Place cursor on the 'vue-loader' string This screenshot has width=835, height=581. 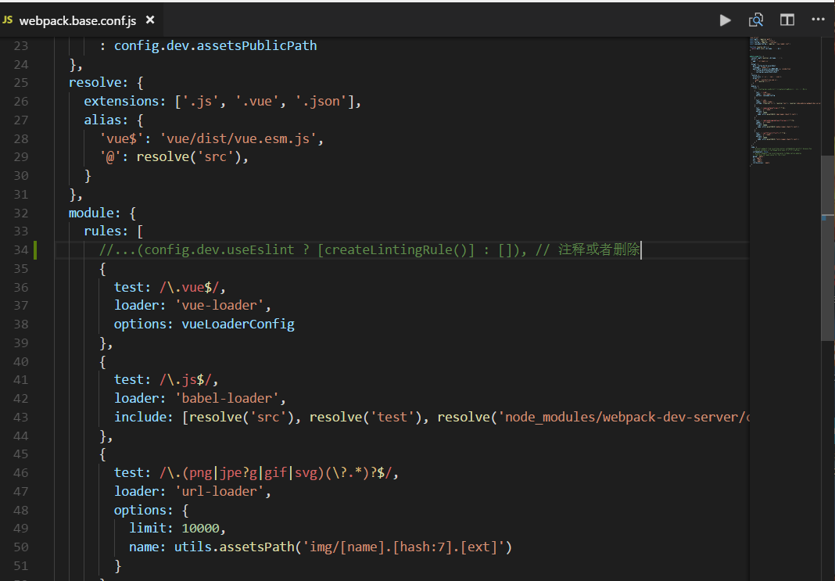tap(219, 305)
